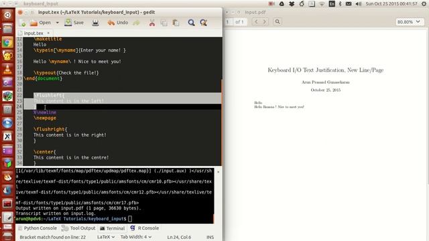Undo the last edit in gedit

point(118,23)
